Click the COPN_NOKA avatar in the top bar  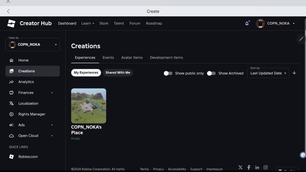tap(260, 23)
